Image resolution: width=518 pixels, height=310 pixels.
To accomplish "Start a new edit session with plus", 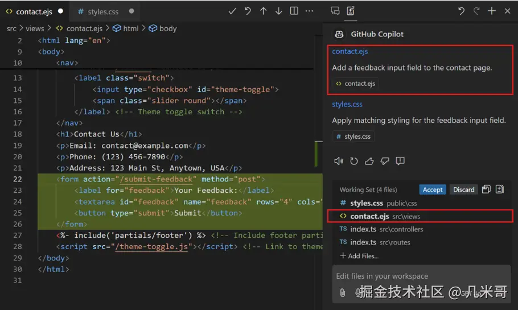I will coord(492,11).
